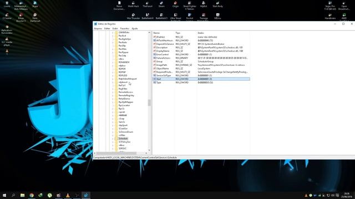The height and width of the screenshot is (199, 355).
Task: Open the VLC media player desktop icon
Action: 7,42
